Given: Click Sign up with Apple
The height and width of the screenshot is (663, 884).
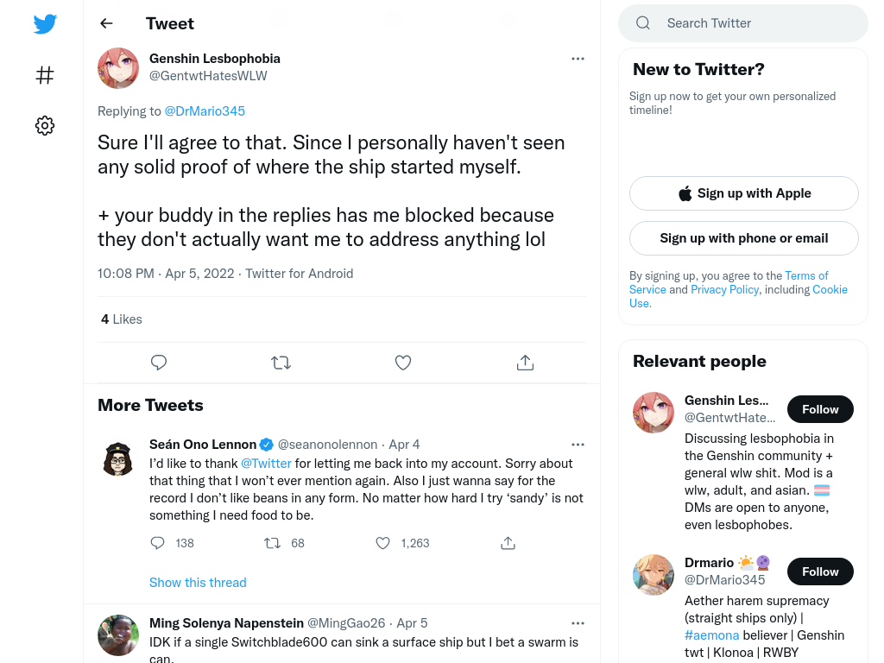Looking at the screenshot, I should (744, 193).
